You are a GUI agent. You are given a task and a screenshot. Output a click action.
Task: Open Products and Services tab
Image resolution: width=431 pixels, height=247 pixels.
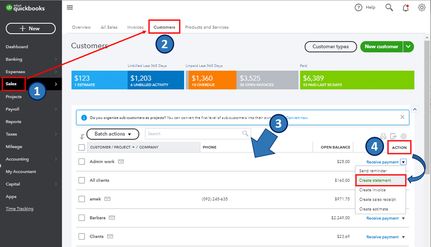click(207, 27)
